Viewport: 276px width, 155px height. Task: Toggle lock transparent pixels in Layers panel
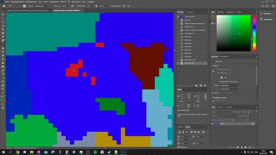220,120
